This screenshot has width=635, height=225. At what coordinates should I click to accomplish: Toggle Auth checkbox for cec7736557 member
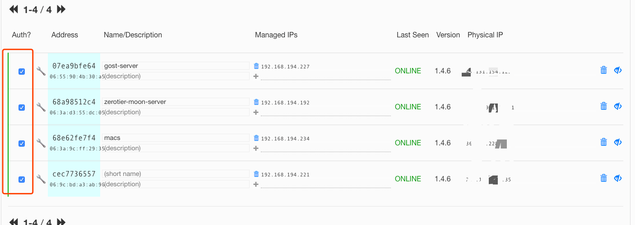coord(22,180)
